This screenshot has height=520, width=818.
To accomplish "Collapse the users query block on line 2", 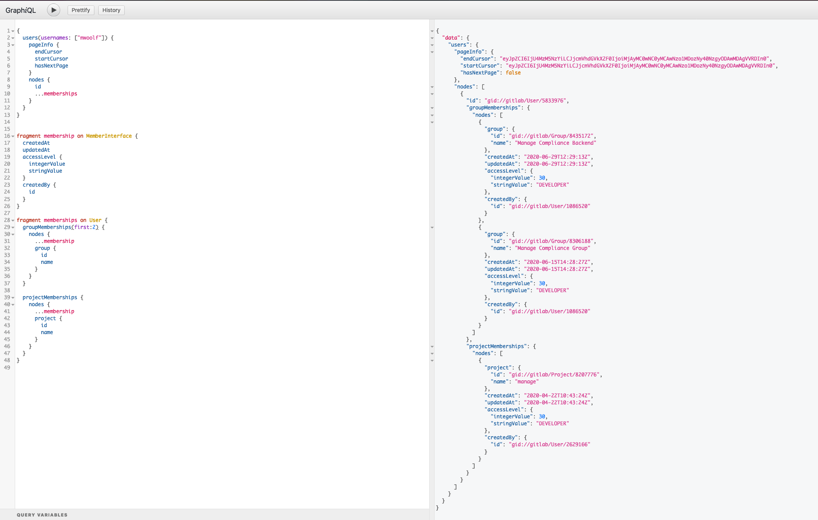I will pos(13,38).
